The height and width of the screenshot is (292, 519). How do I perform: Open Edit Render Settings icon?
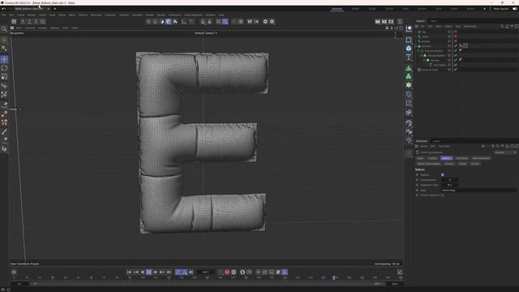tap(391, 22)
